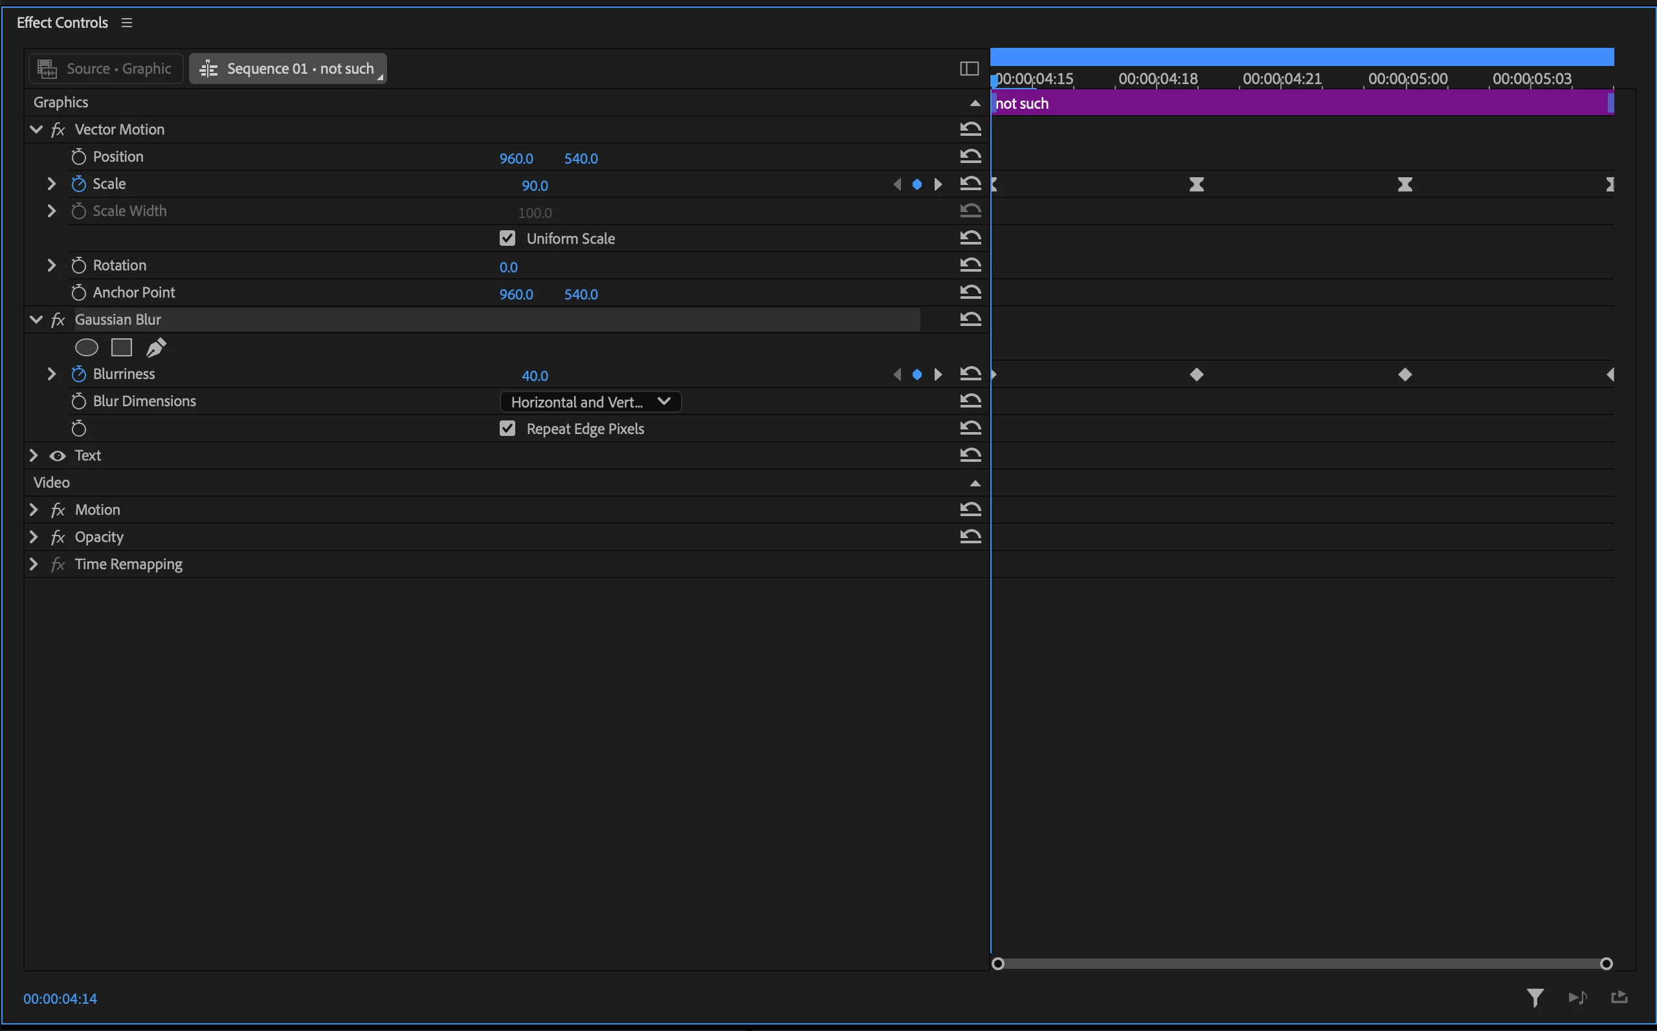Screen dimensions: 1657x1031
Task: Click the play audio only icon
Action: pyautogui.click(x=1577, y=998)
